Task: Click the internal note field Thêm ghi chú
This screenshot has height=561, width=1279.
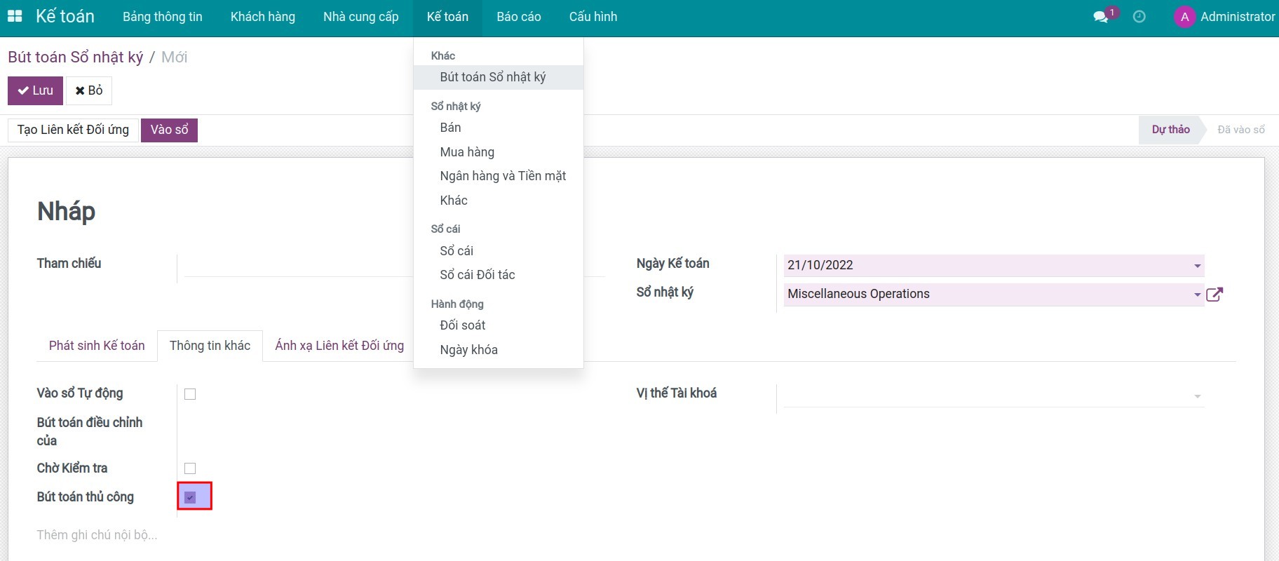Action: click(97, 535)
